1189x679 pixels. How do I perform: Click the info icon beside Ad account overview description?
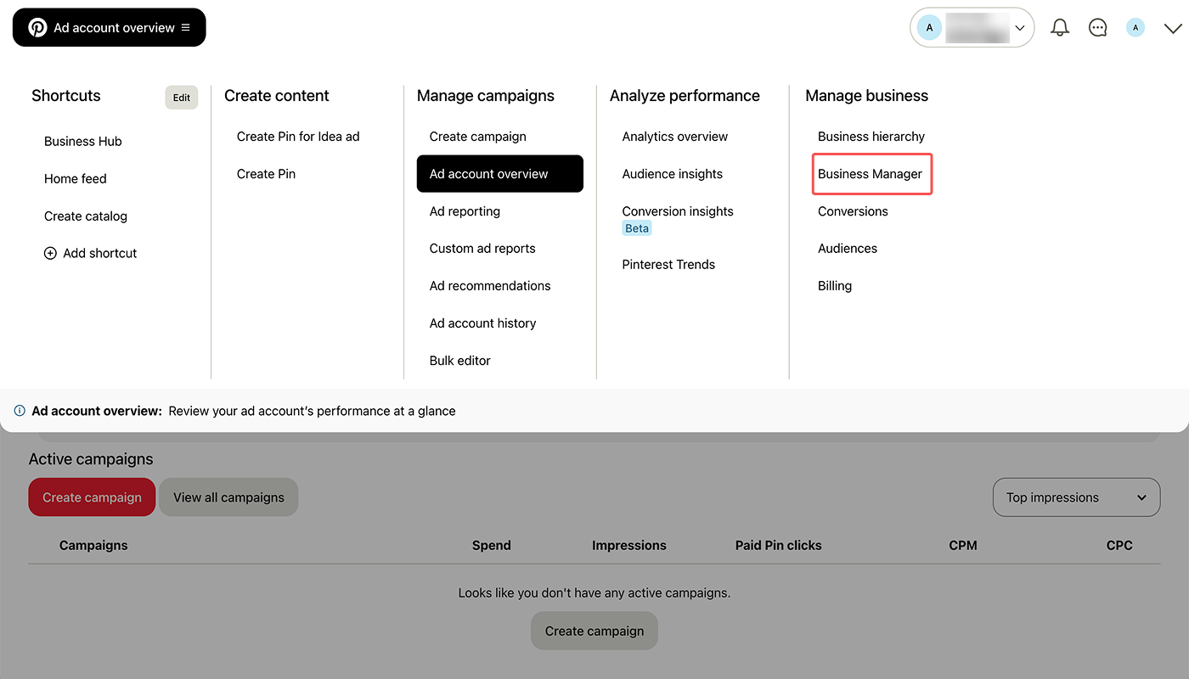(20, 411)
